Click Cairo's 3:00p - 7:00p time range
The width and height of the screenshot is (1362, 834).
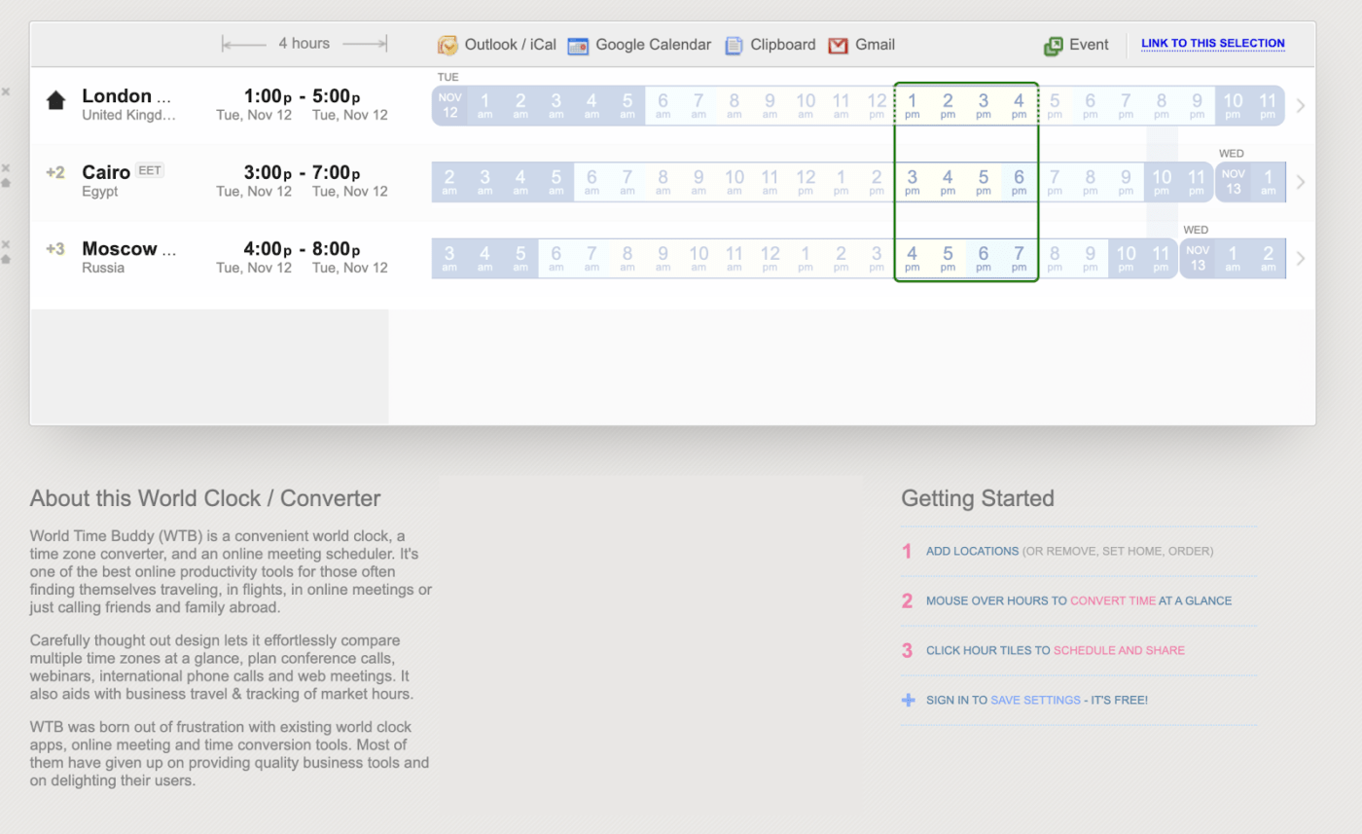(x=302, y=172)
